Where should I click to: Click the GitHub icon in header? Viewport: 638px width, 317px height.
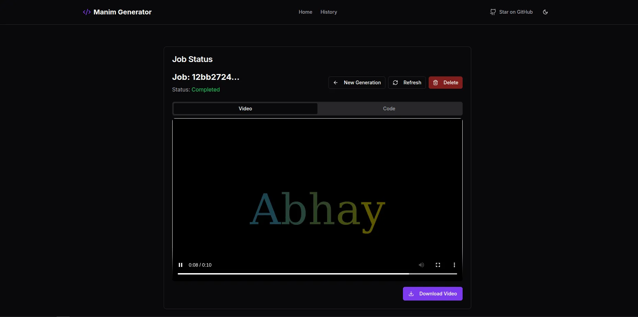tap(493, 12)
